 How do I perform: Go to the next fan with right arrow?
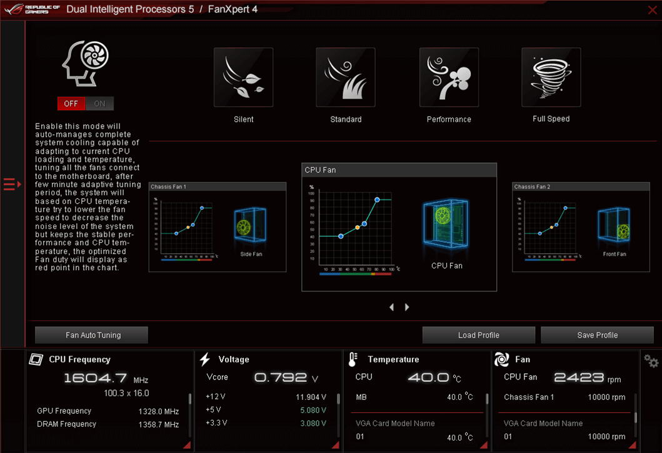tap(407, 307)
